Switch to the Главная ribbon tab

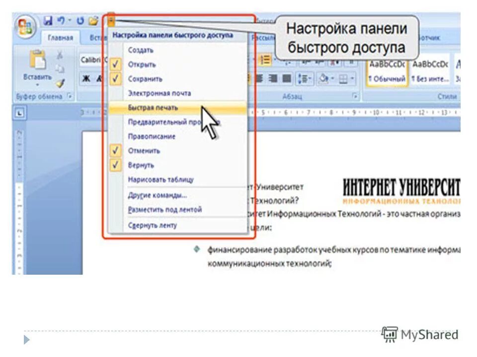[x=61, y=37]
